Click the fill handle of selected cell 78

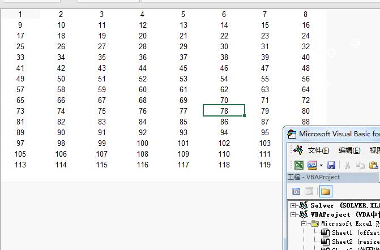click(x=244, y=116)
